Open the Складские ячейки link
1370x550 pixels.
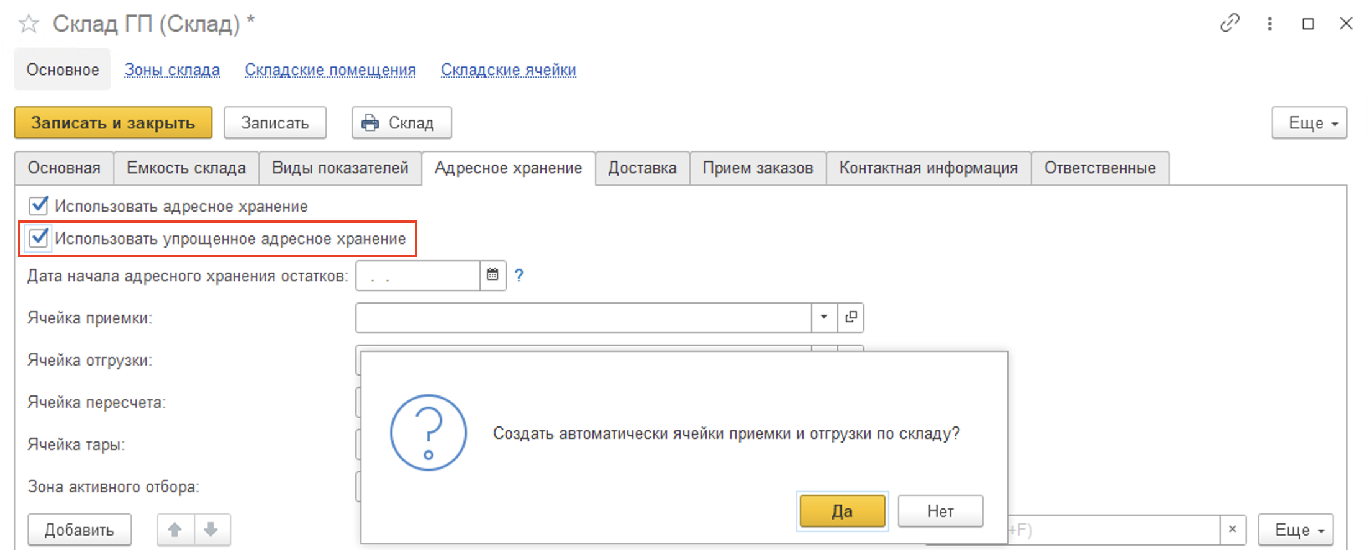tap(508, 70)
